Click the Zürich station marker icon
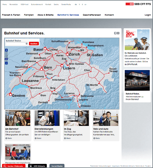The width and height of the screenshot is (153, 168). 67,54
